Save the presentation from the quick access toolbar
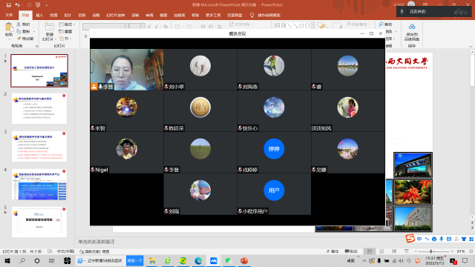Image resolution: width=475 pixels, height=267 pixels. [8, 5]
